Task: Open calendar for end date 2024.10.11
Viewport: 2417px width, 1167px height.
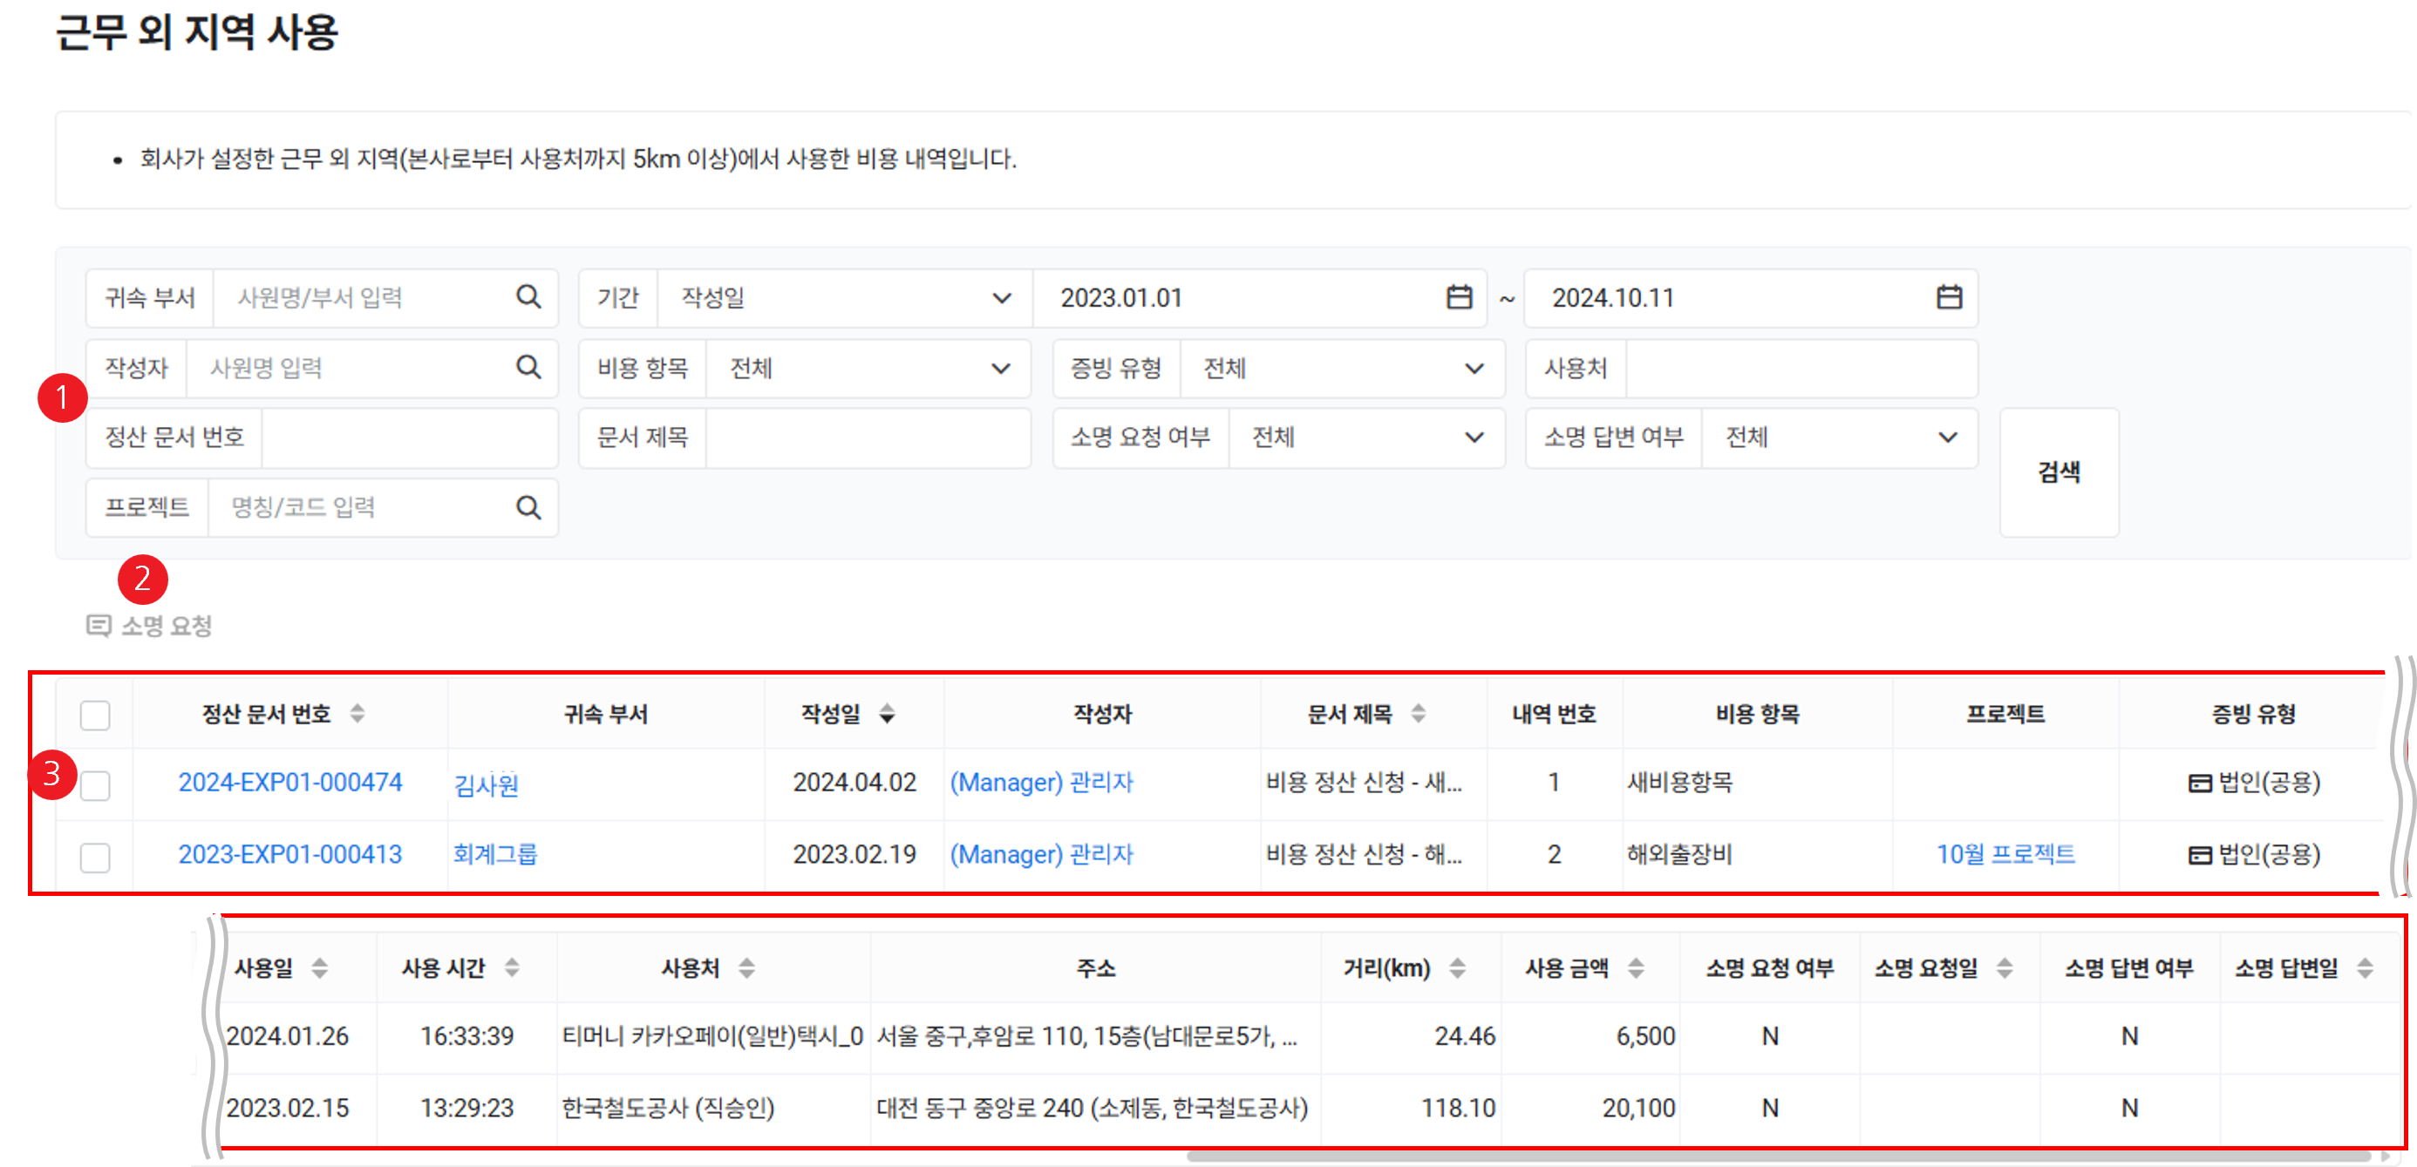Action: click(1949, 297)
